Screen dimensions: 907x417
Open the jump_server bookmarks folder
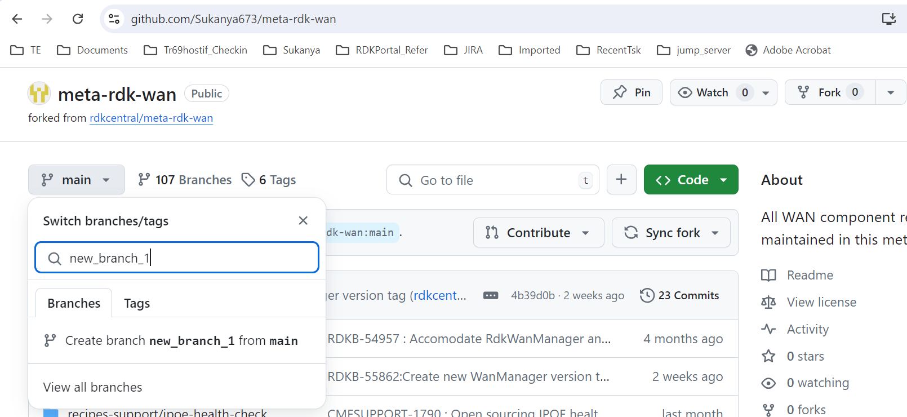click(x=694, y=50)
